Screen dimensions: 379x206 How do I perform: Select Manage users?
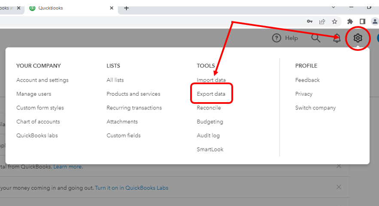click(x=33, y=94)
